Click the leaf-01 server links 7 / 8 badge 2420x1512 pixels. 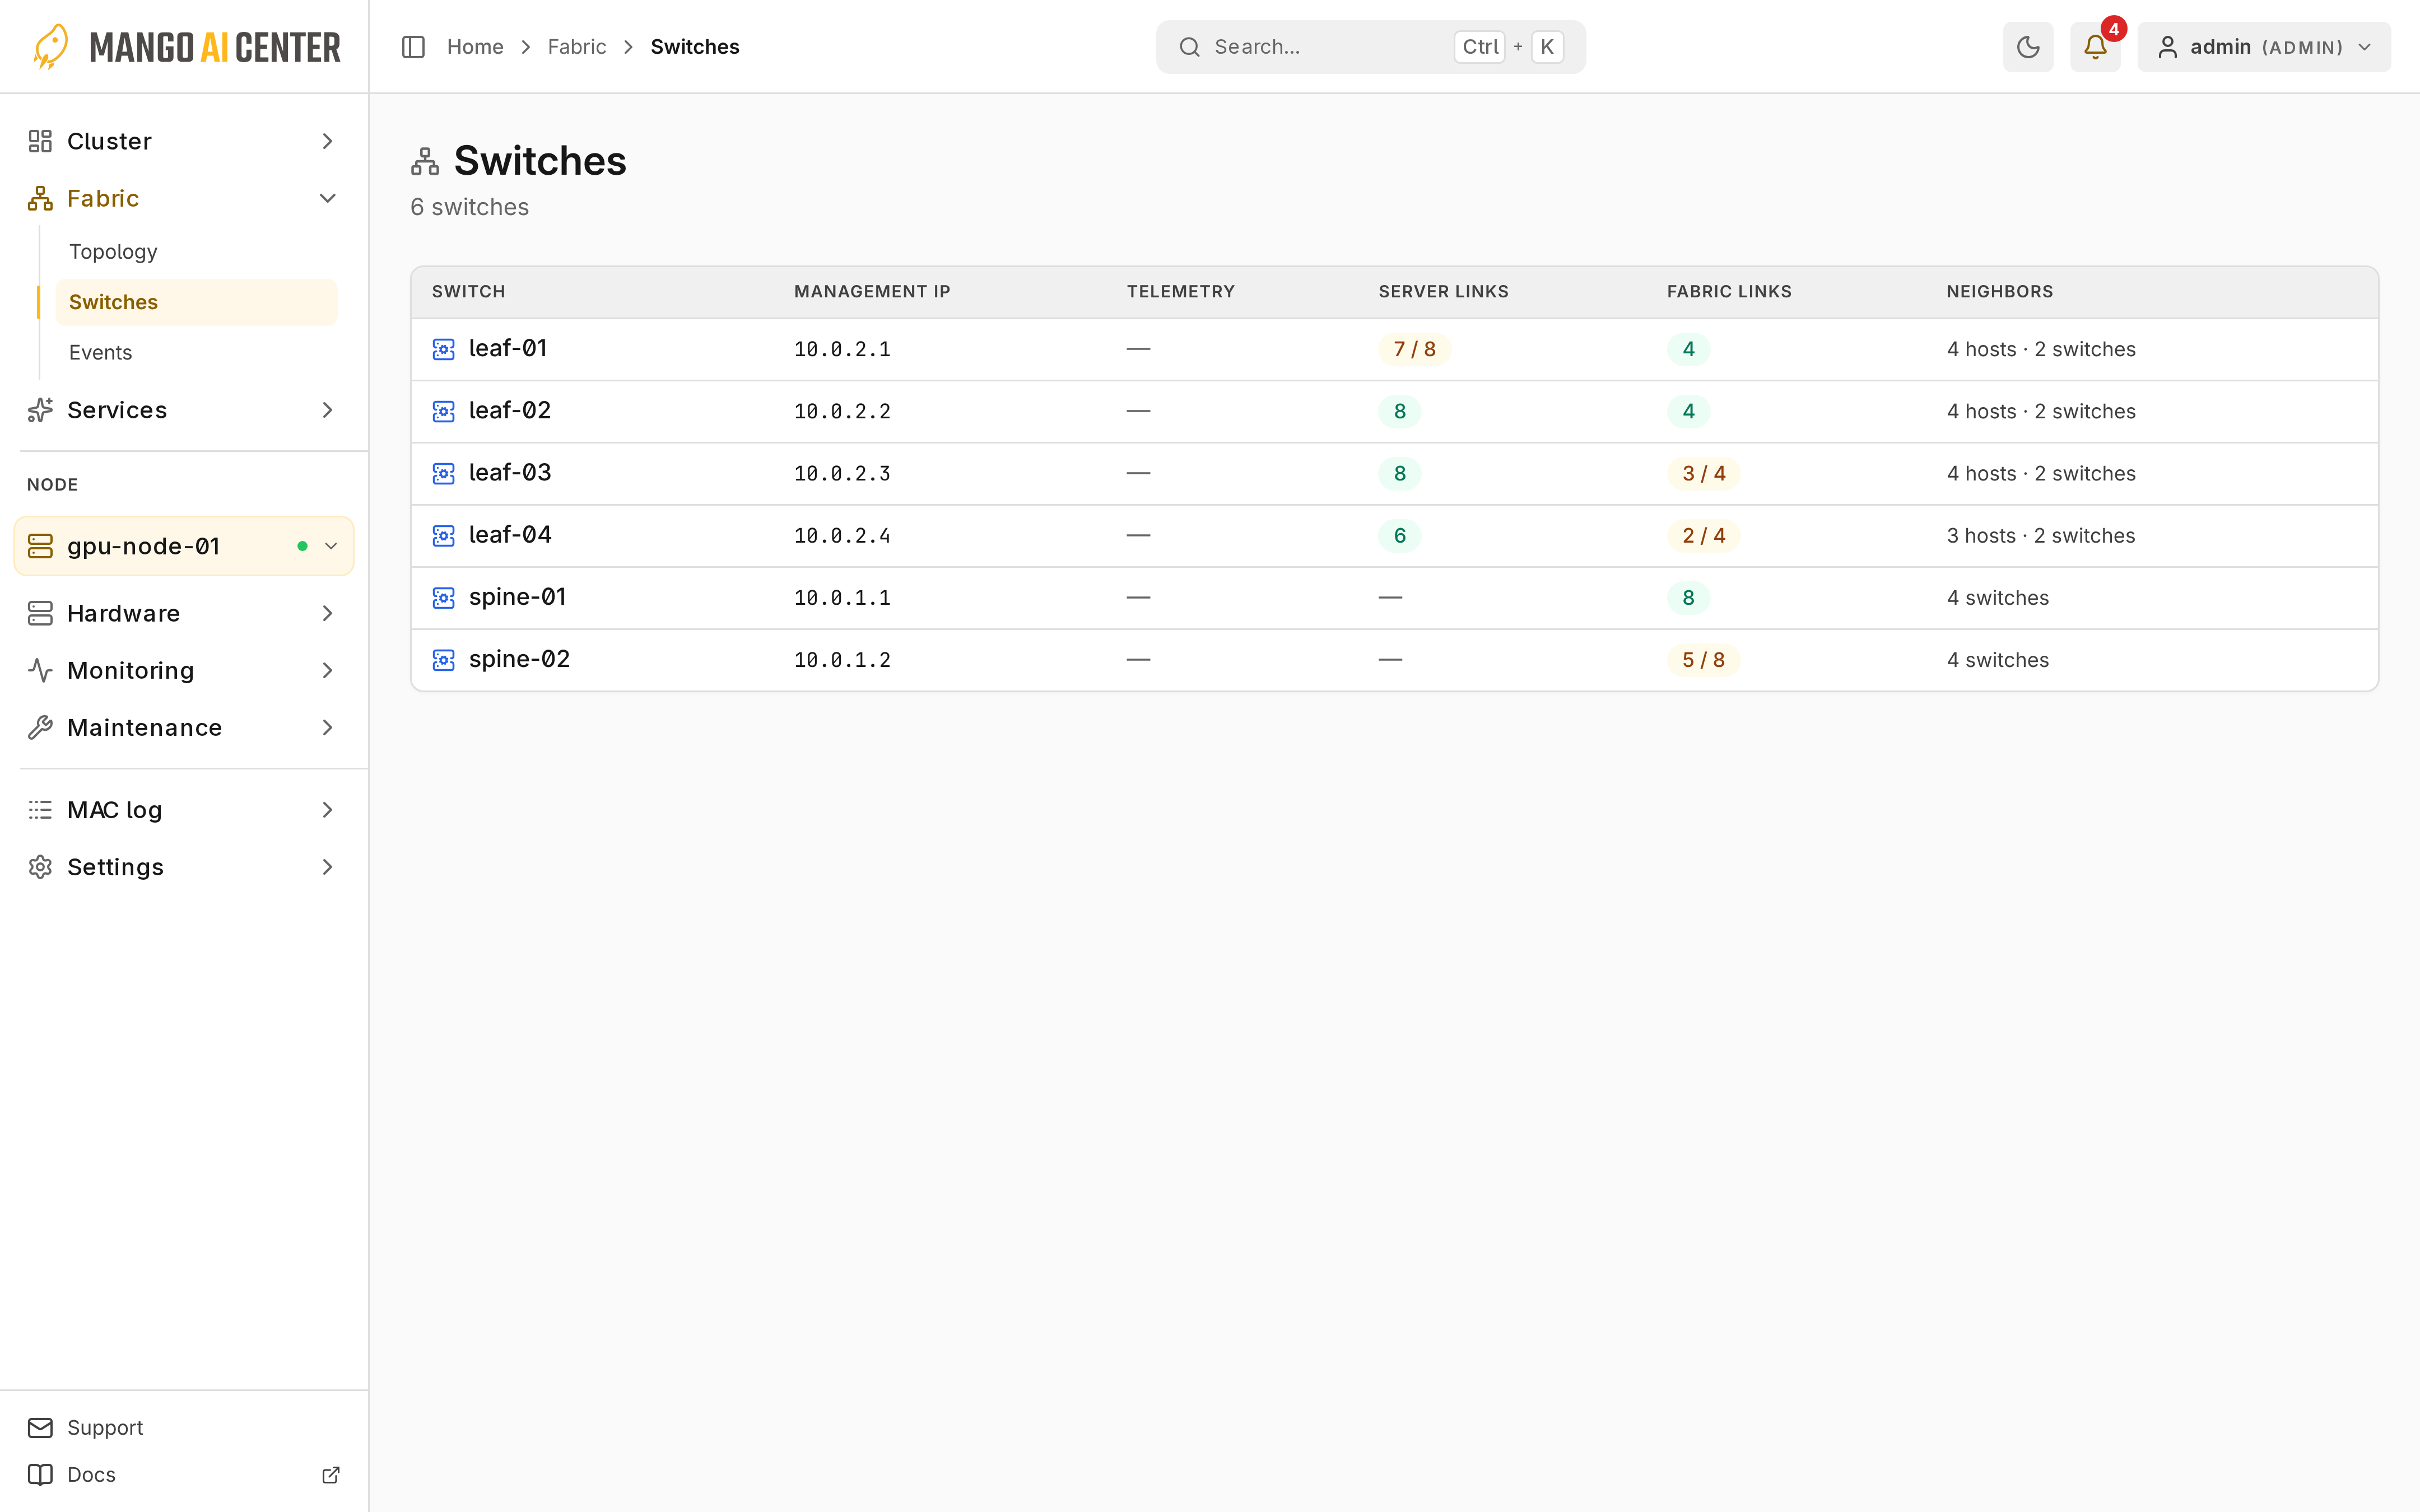point(1414,349)
